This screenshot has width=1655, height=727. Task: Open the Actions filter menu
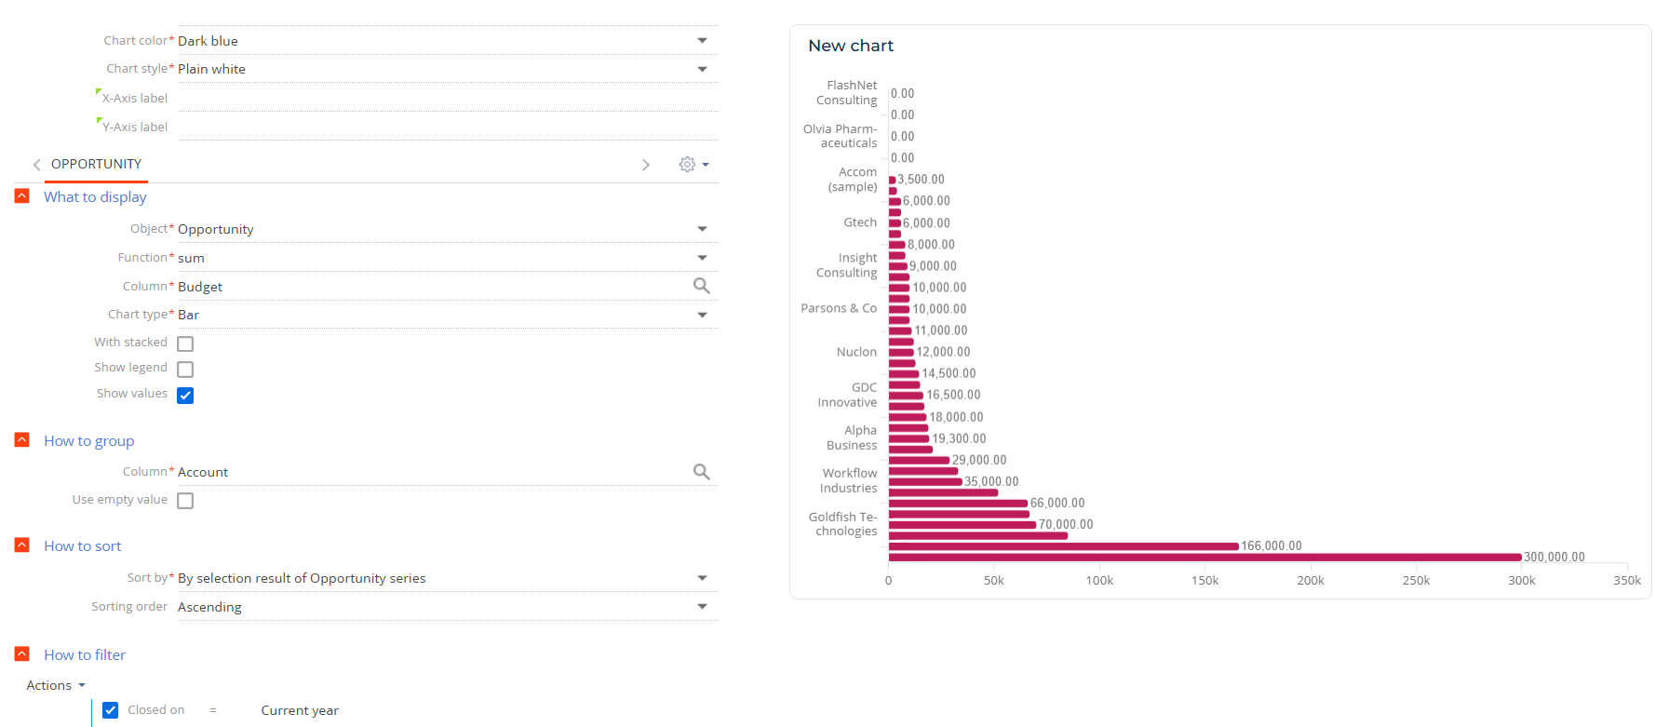pyautogui.click(x=56, y=685)
